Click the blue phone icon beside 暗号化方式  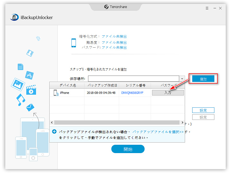pyautogui.click(x=74, y=43)
